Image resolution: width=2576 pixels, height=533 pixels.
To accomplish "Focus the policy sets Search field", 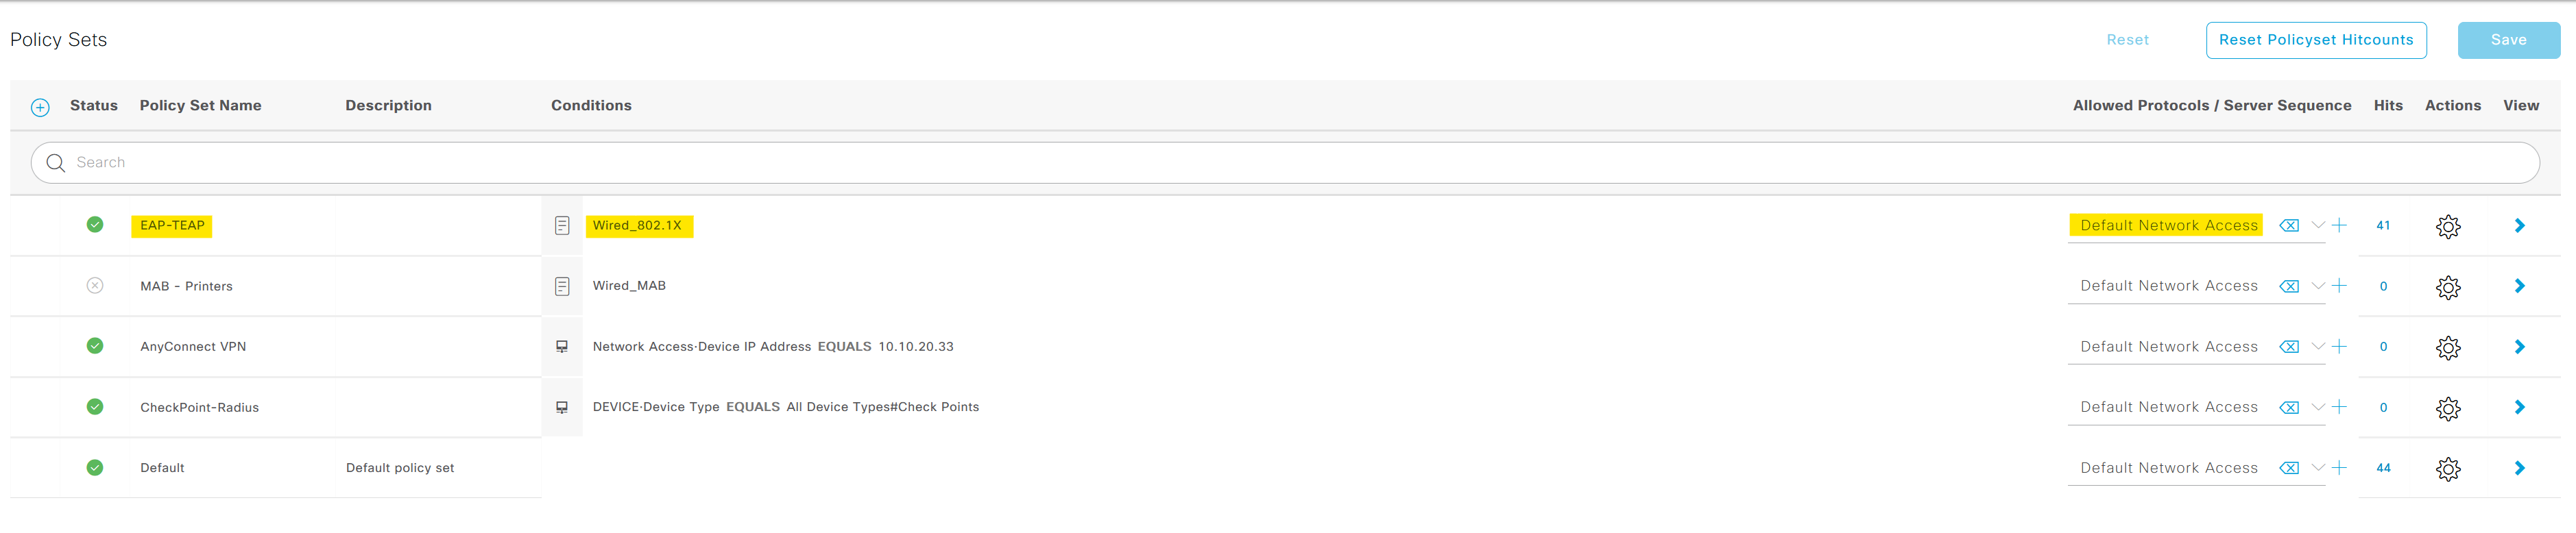I will [x=1285, y=162].
